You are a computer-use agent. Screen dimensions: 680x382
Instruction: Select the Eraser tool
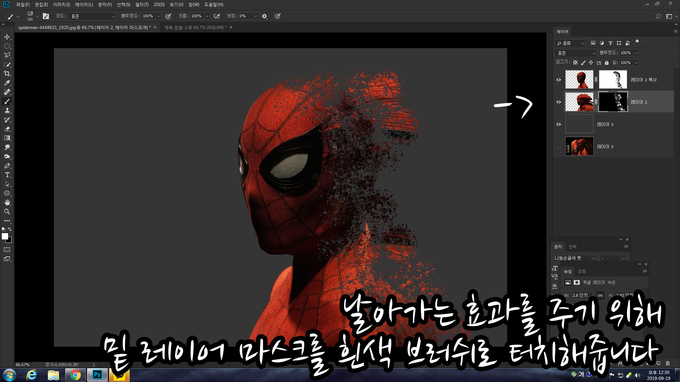[x=7, y=129]
